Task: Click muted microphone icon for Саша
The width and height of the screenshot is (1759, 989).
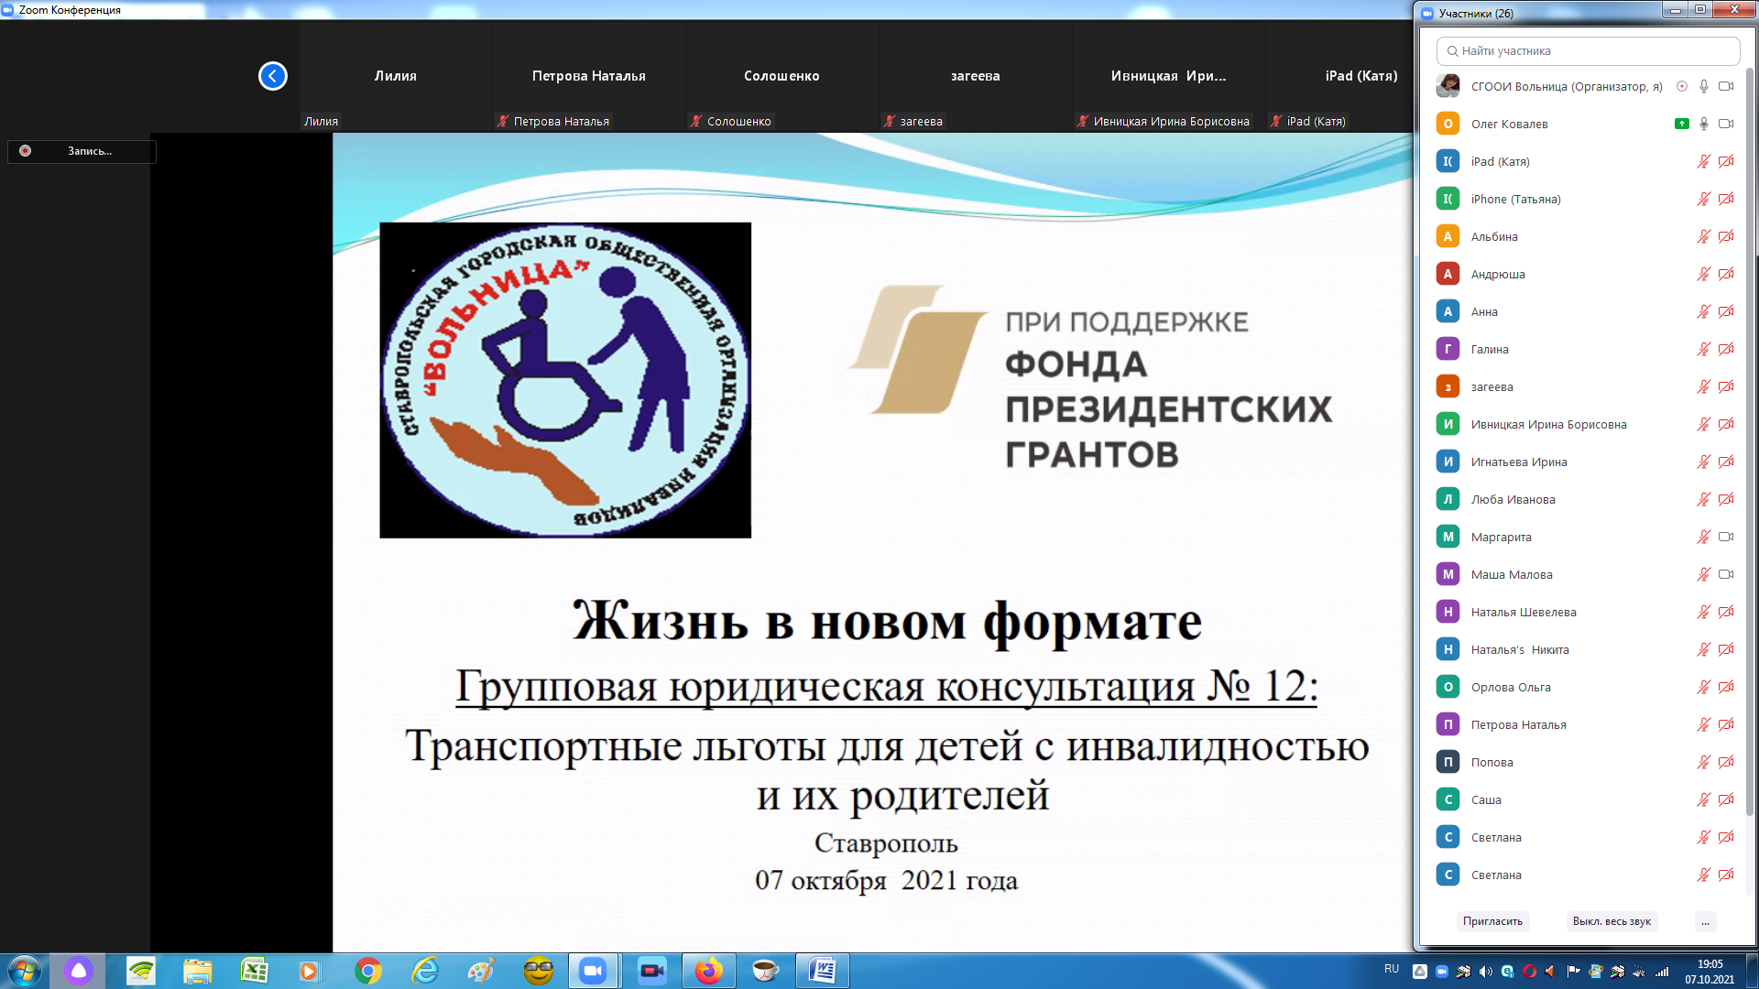Action: coord(1704,799)
